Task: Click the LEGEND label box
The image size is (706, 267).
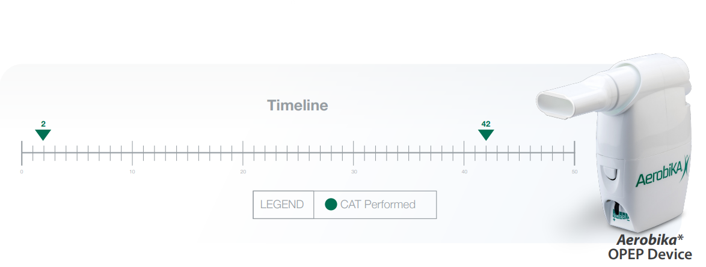Action: click(x=283, y=205)
